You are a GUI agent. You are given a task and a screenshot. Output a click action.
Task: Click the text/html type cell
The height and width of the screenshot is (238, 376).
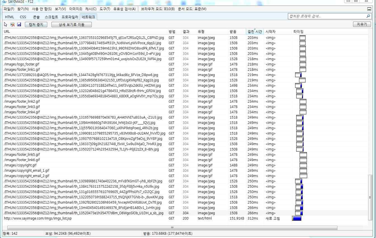pos(205,218)
